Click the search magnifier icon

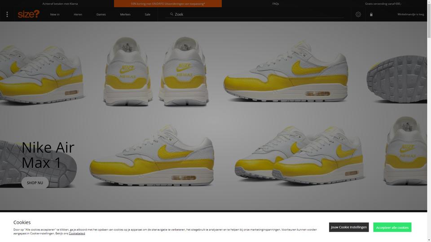click(x=172, y=14)
